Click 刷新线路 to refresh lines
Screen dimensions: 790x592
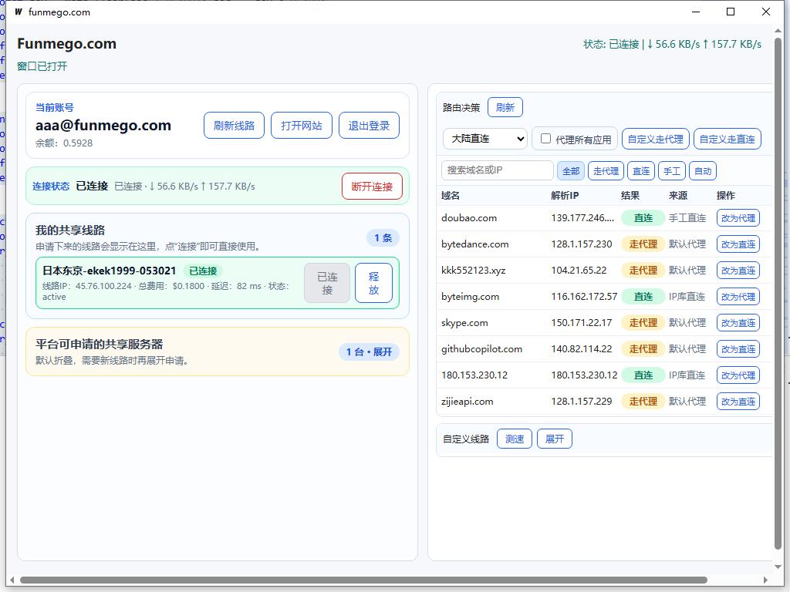234,126
